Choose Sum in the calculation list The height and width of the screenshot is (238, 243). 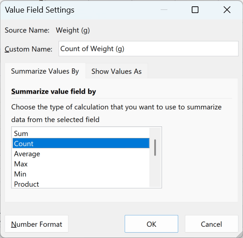pyautogui.click(x=81, y=134)
